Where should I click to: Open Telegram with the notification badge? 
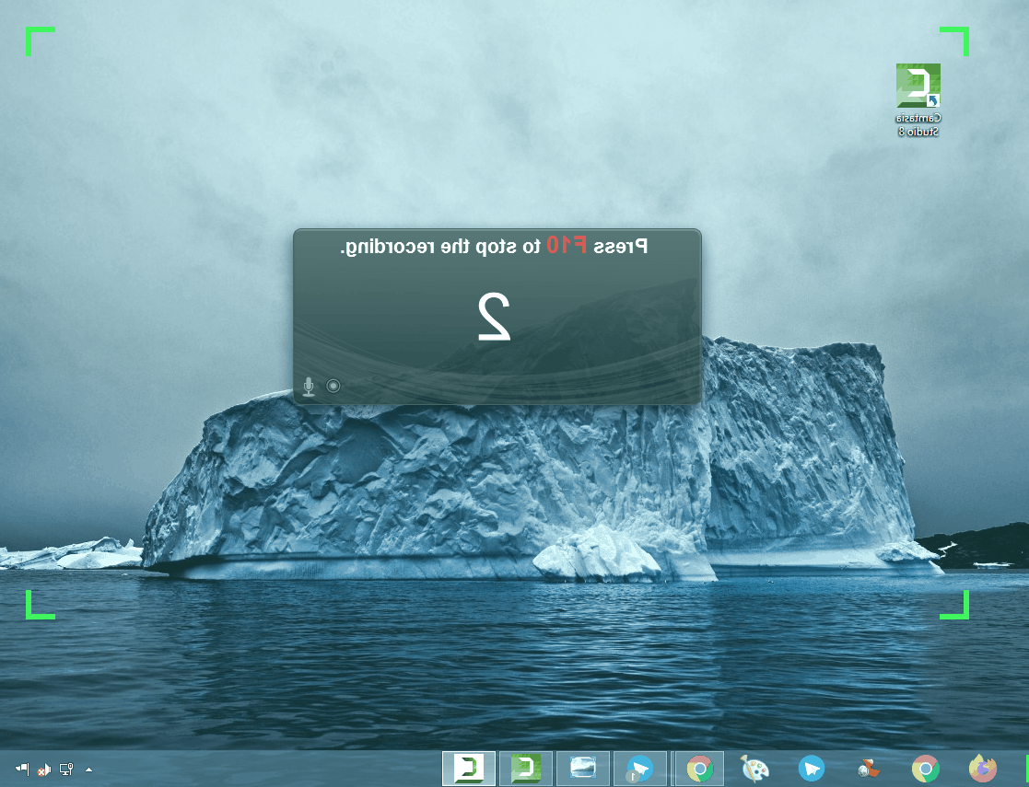pyautogui.click(x=639, y=768)
